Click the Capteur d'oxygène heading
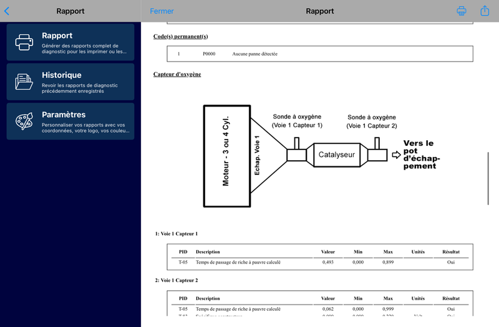The image size is (499, 327). point(177,74)
